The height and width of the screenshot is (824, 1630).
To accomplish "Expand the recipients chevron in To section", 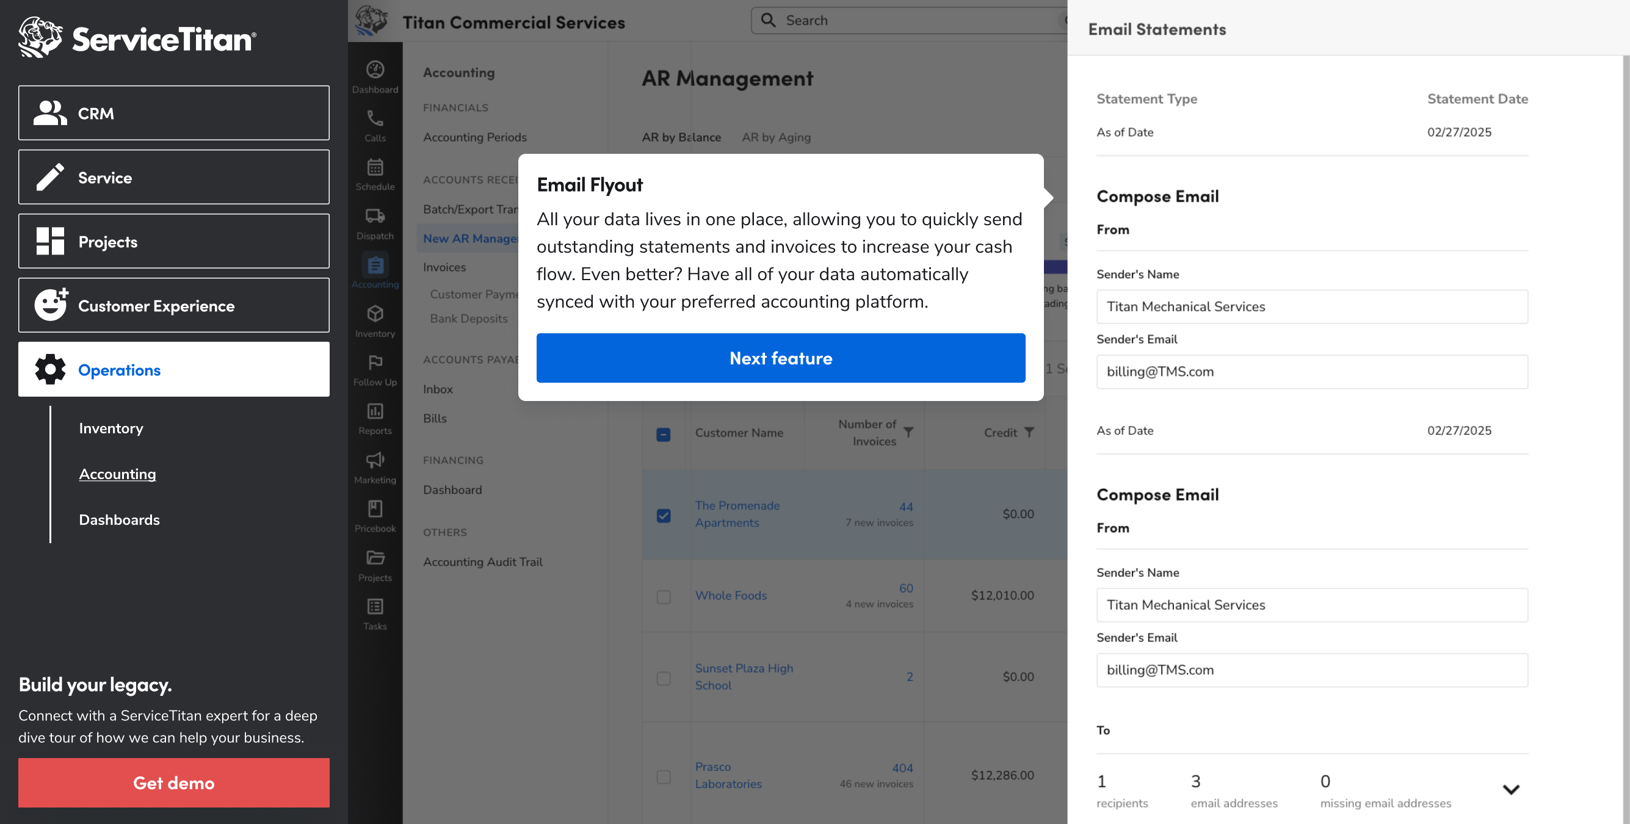I will [x=1510, y=789].
